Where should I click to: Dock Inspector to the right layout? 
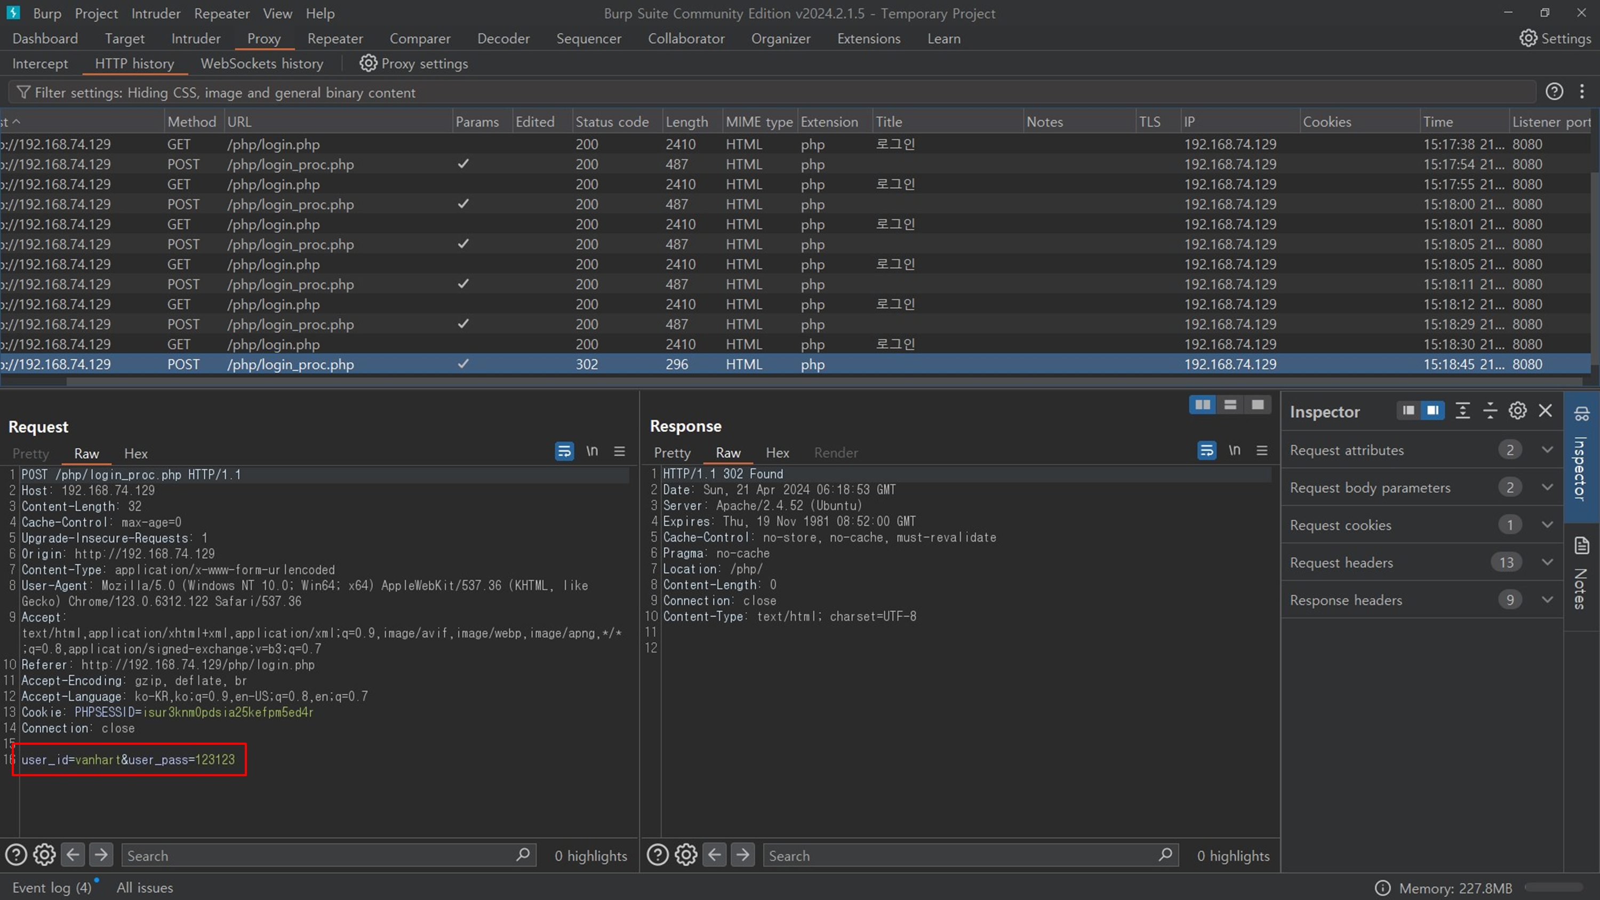coord(1433,411)
